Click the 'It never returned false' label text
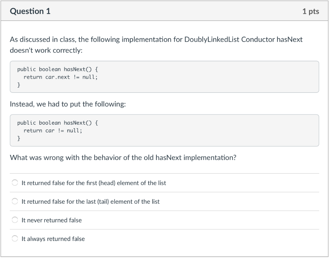 [x=51, y=220]
